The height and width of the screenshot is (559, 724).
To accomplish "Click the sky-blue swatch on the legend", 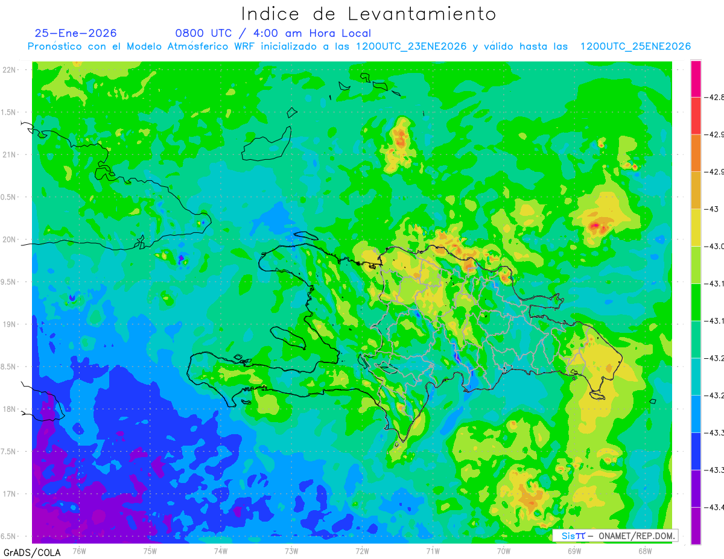I will 696,414.
